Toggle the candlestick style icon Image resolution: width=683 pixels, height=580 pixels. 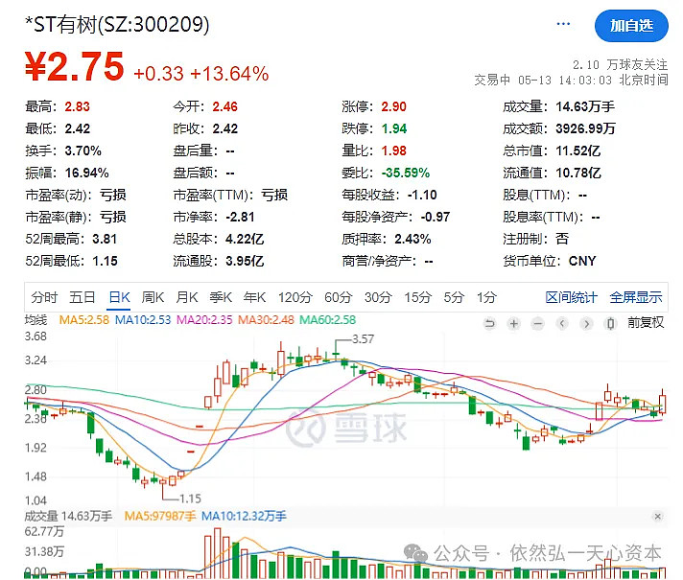[x=611, y=323]
